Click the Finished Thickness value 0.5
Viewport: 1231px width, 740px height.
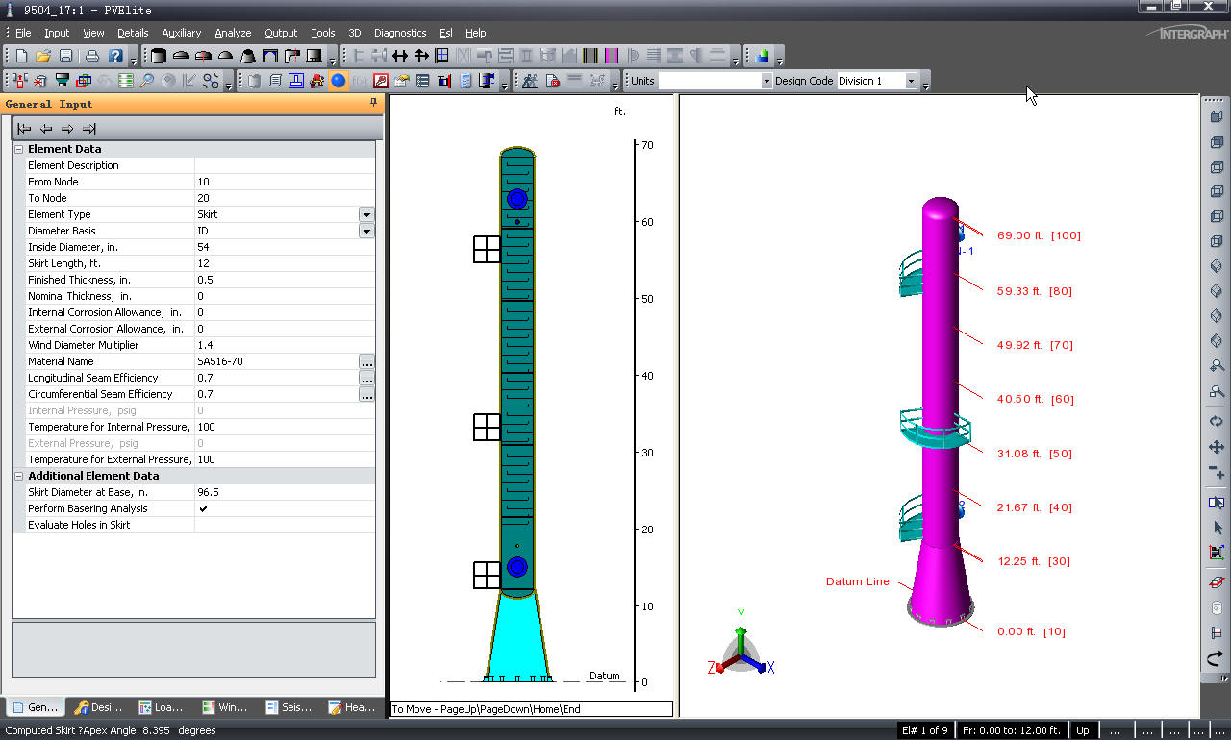(x=285, y=280)
